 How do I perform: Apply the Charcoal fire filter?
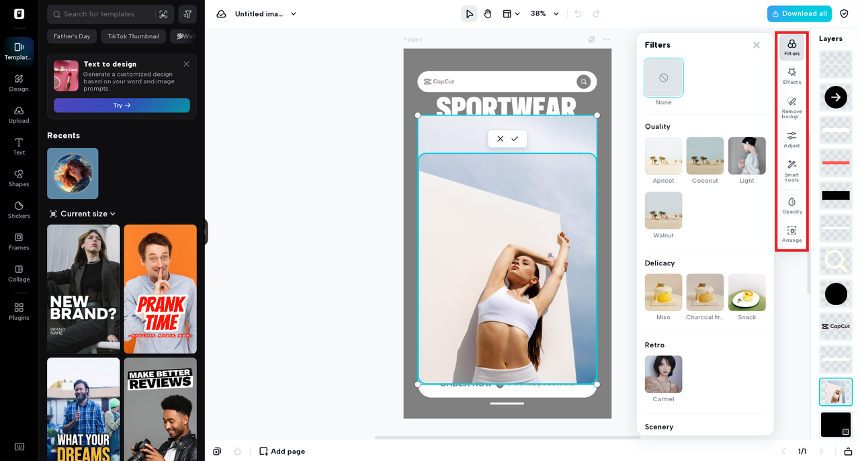click(x=705, y=292)
